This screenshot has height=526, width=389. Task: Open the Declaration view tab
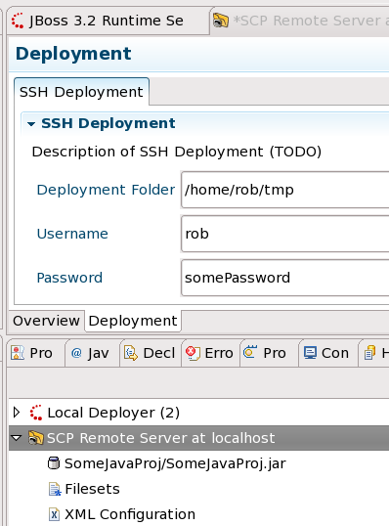coord(150,353)
